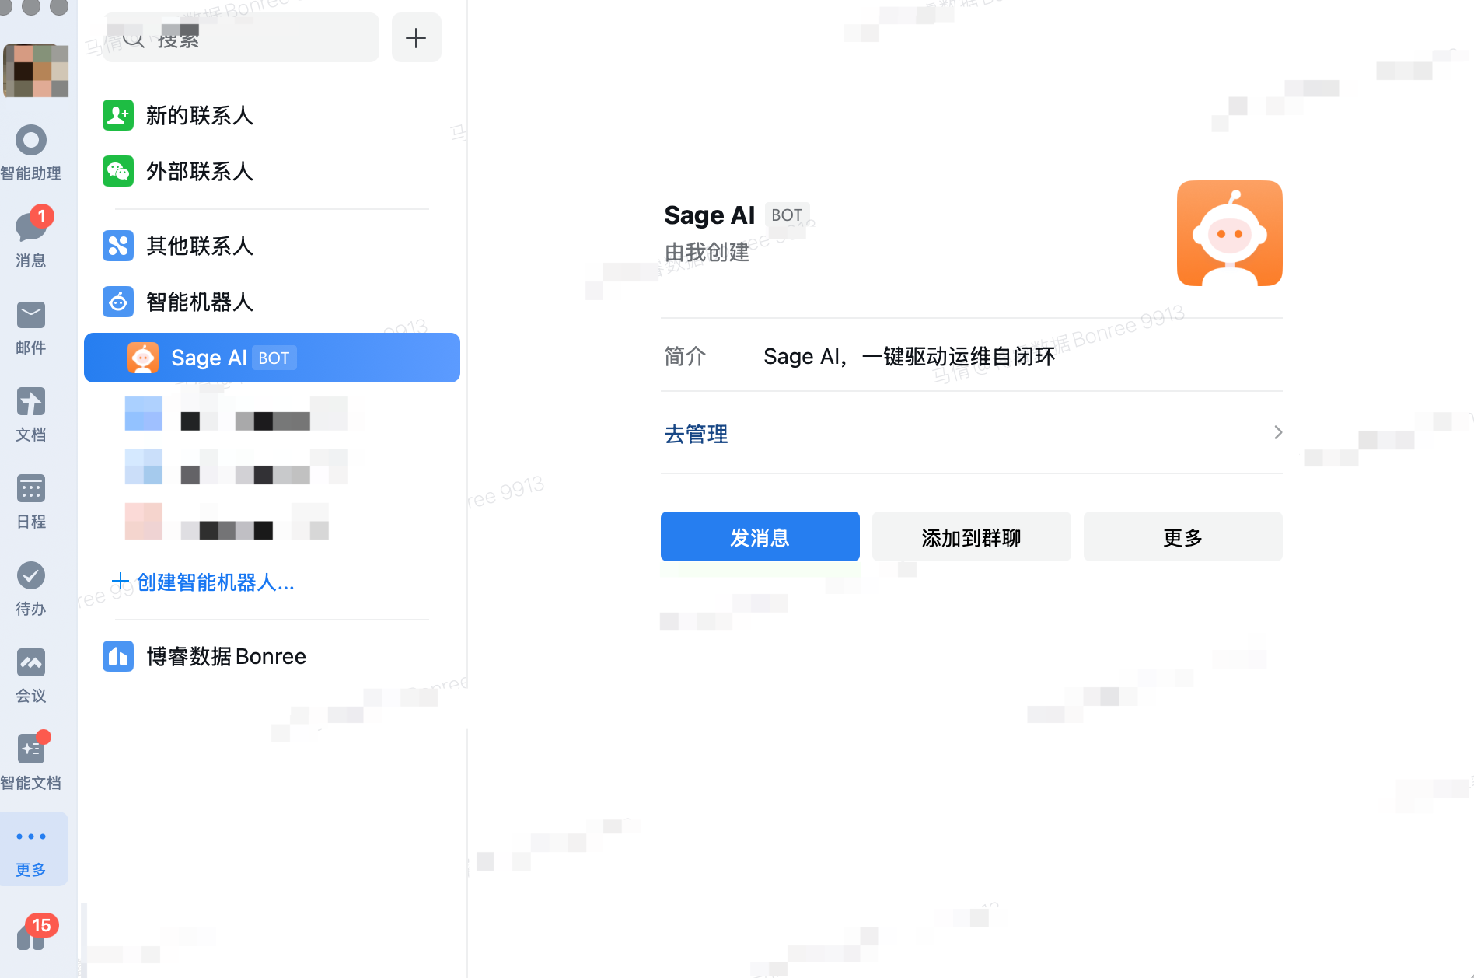The height and width of the screenshot is (978, 1474).
Task: Click the 更多 button in bot details
Action: (1183, 536)
